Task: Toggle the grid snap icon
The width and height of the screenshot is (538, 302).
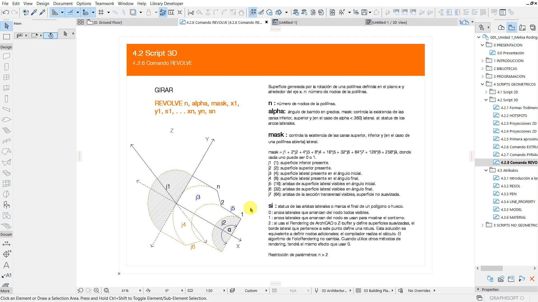Action: pyautogui.click(x=101, y=12)
